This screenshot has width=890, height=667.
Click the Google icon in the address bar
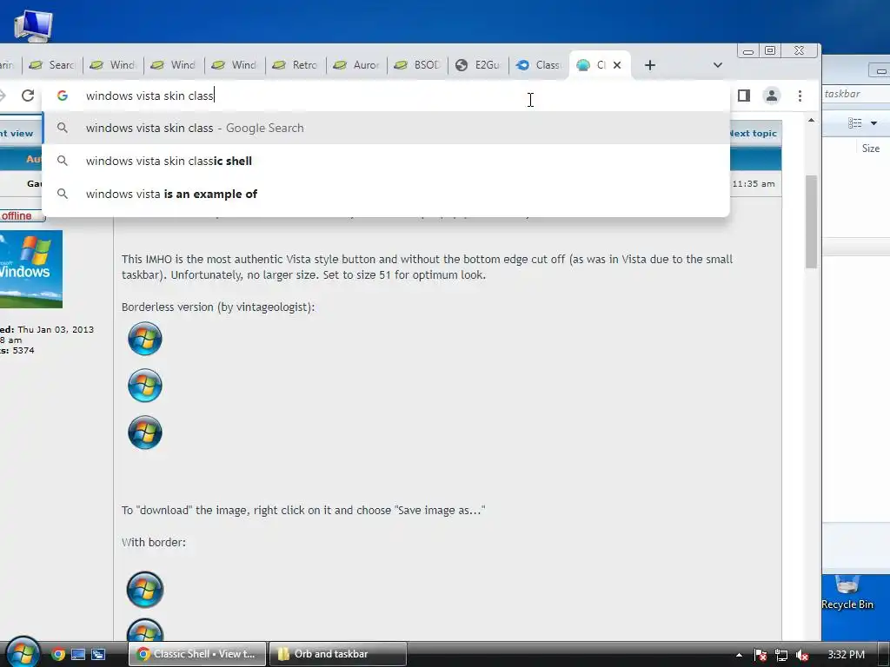(x=63, y=96)
